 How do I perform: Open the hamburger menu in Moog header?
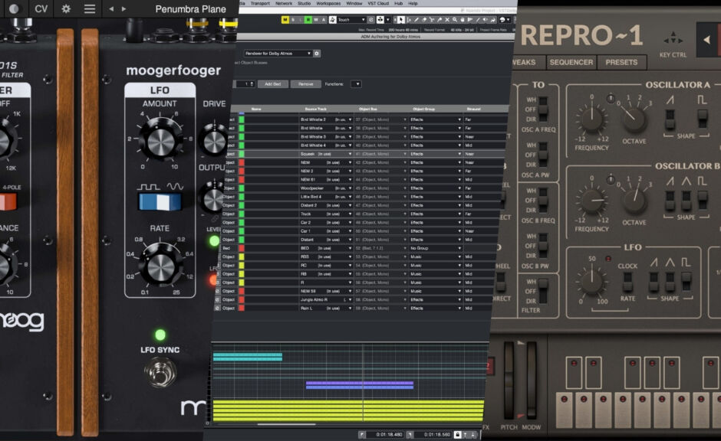[x=90, y=9]
